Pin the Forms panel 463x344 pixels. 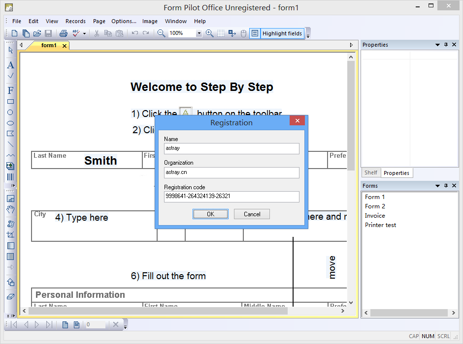pos(446,186)
